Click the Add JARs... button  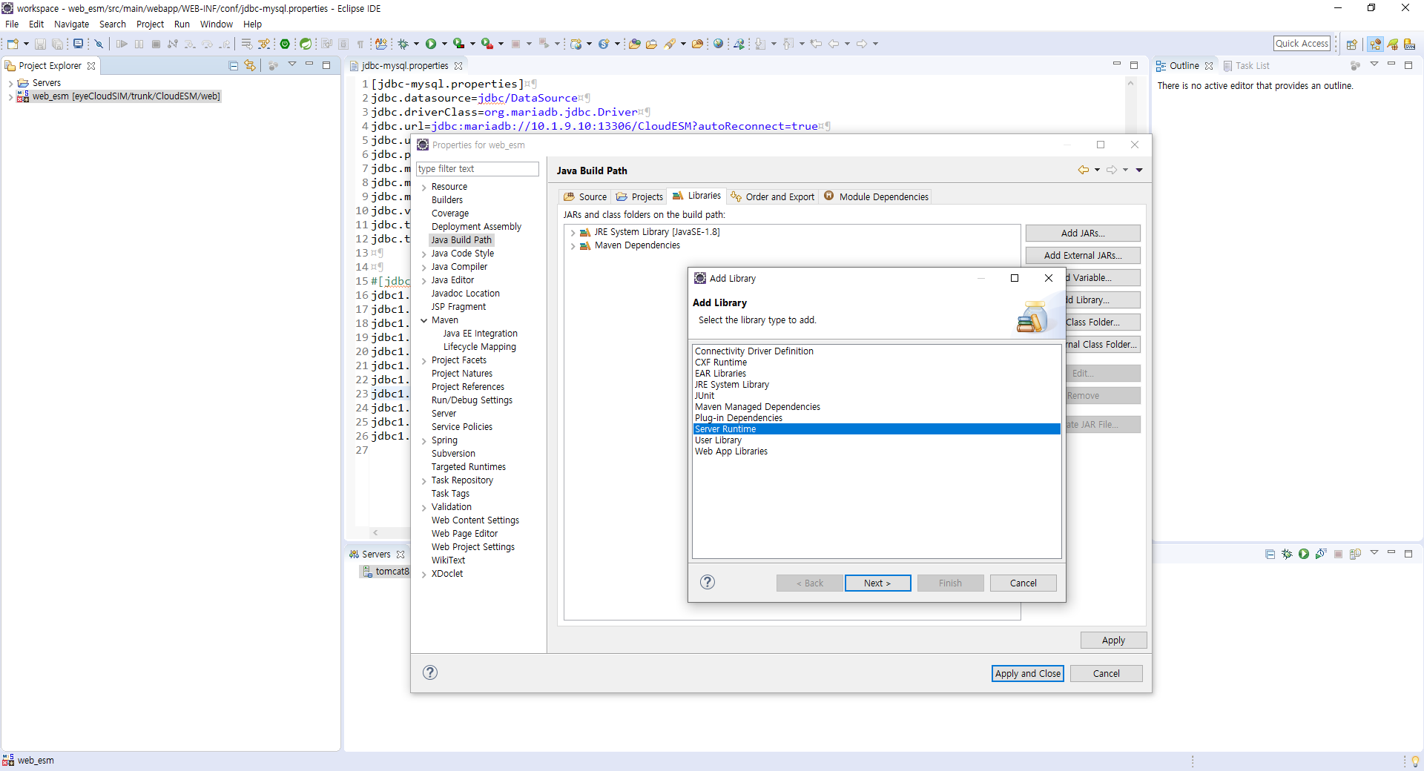(1083, 233)
